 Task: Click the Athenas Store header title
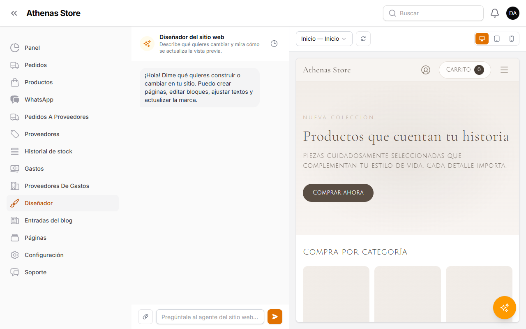(x=53, y=13)
